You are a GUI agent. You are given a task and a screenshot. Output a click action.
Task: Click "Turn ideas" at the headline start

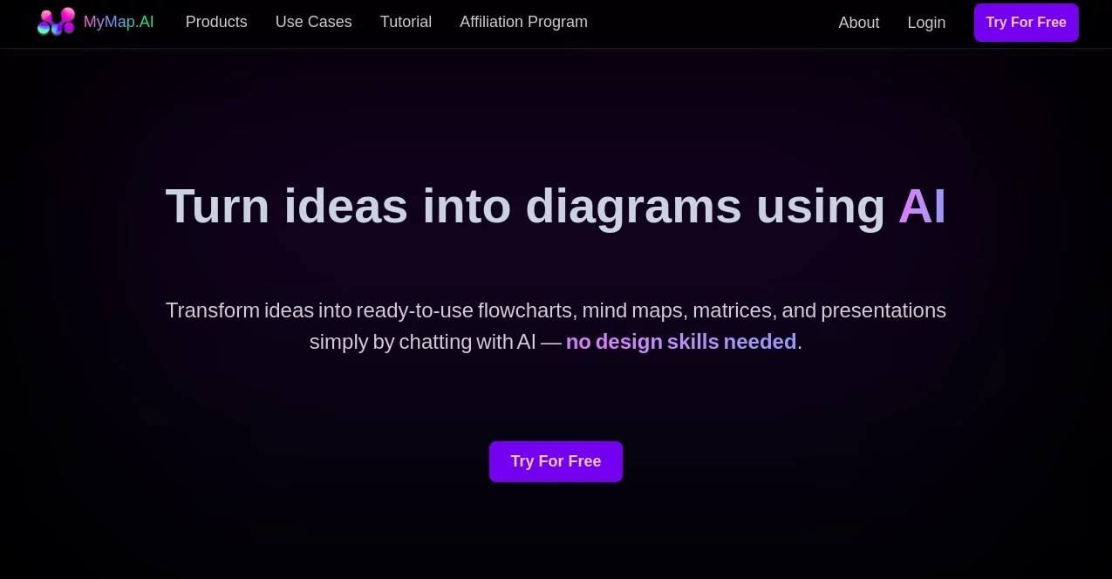click(x=286, y=206)
